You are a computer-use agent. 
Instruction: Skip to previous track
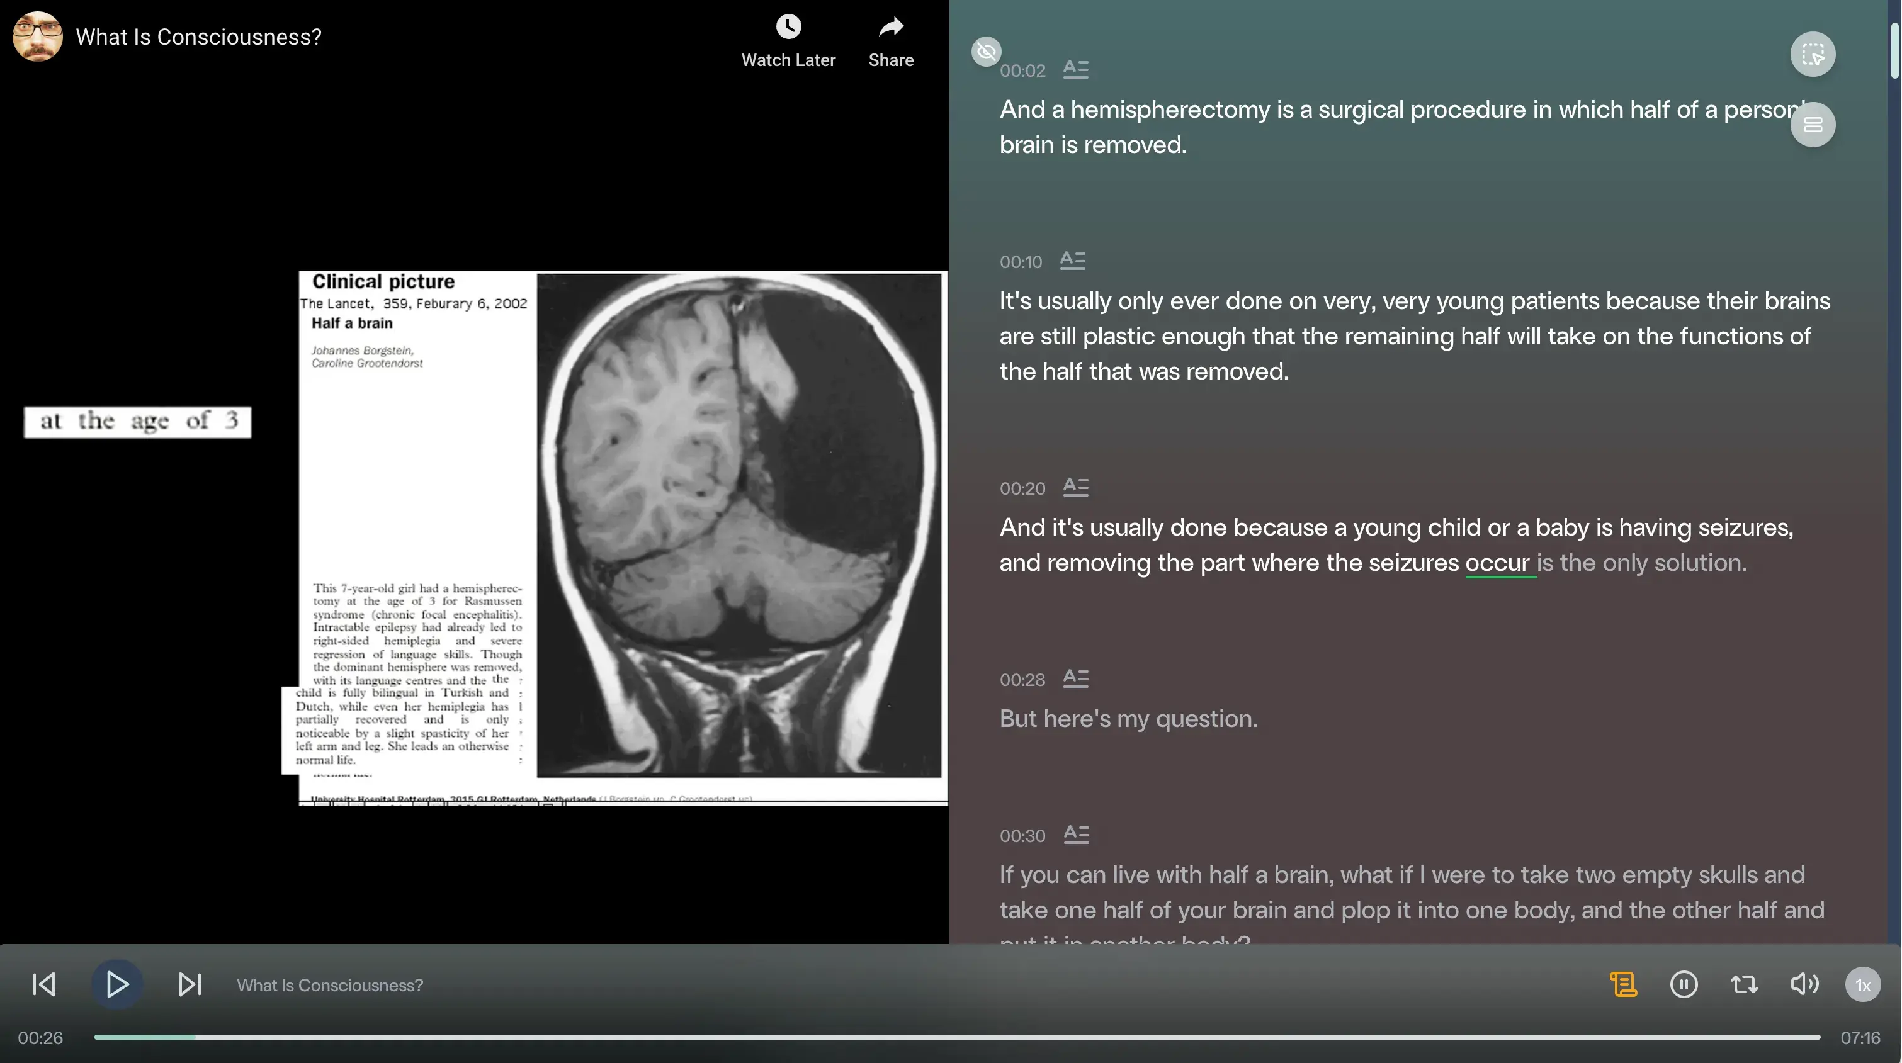(44, 984)
